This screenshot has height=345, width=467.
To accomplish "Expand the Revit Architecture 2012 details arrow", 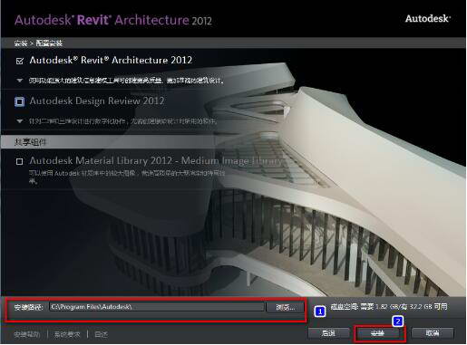I will coord(20,81).
